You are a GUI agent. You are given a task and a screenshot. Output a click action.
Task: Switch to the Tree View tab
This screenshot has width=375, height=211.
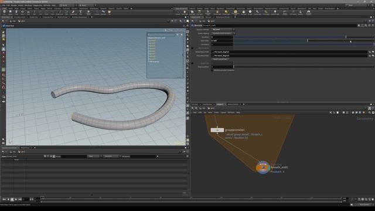click(195, 104)
